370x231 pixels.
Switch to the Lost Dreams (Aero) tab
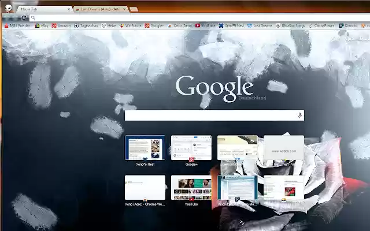101,9
